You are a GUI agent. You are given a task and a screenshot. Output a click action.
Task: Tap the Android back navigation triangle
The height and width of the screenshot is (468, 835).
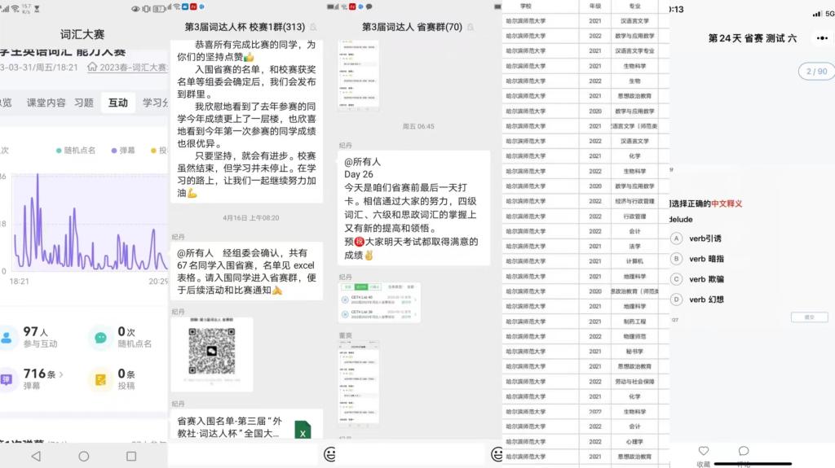pyautogui.click(x=35, y=456)
